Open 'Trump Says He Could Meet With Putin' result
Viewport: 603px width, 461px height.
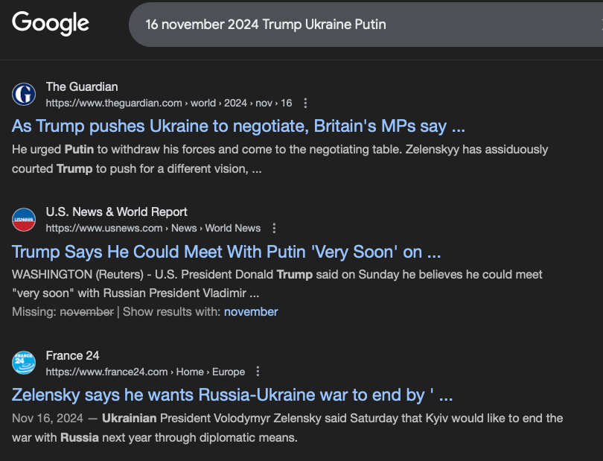[226, 252]
